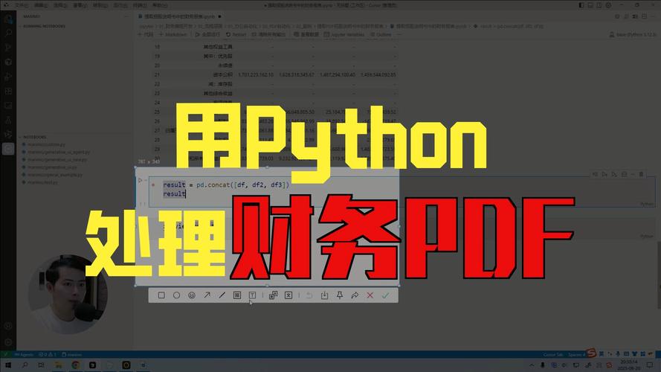Save the screenshot to file
Screen dimensions: 661x372
pyautogui.click(x=324, y=295)
